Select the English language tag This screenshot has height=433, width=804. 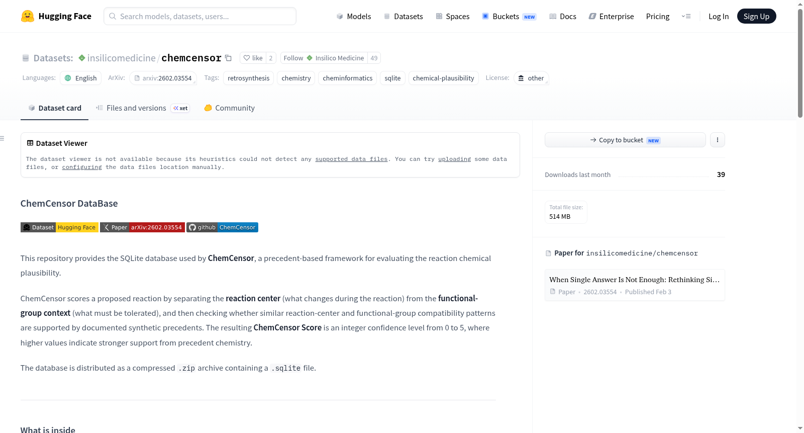(81, 78)
